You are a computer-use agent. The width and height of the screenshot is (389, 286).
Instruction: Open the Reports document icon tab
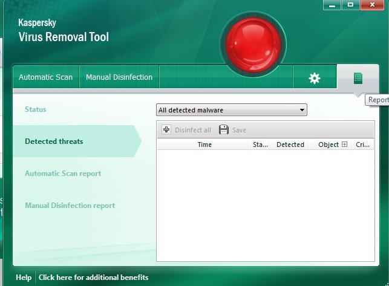pos(358,79)
